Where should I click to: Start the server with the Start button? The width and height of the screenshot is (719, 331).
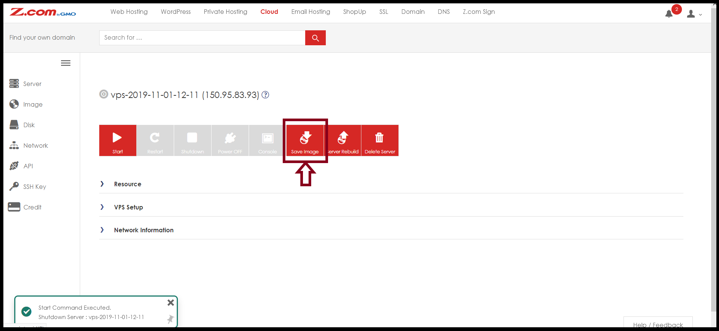[x=118, y=140]
